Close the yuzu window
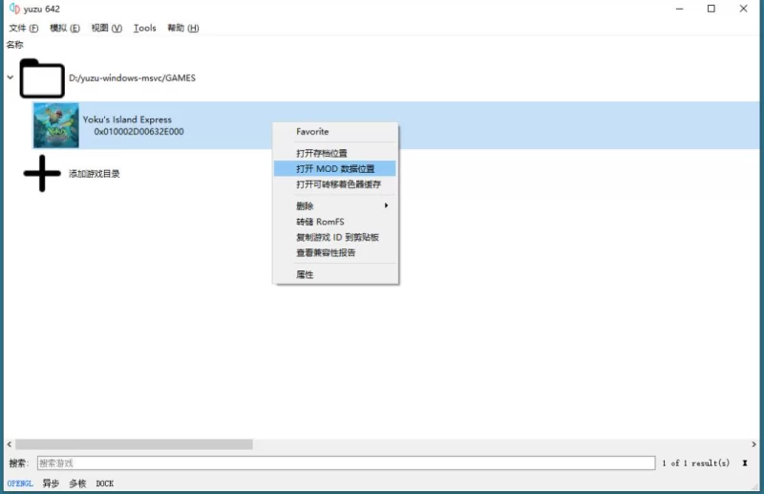The height and width of the screenshot is (494, 764). pos(744,9)
